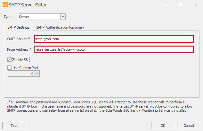Image resolution: width=203 pixels, height=131 pixels.
Task: Click the Test button
Action: coord(14,126)
